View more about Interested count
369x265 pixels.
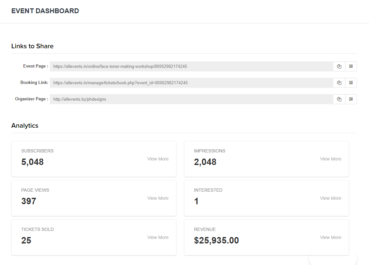click(330, 198)
